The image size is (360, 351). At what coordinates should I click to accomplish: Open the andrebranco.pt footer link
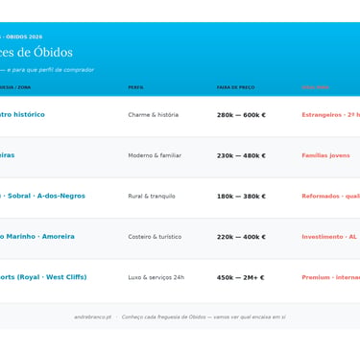(x=93, y=317)
